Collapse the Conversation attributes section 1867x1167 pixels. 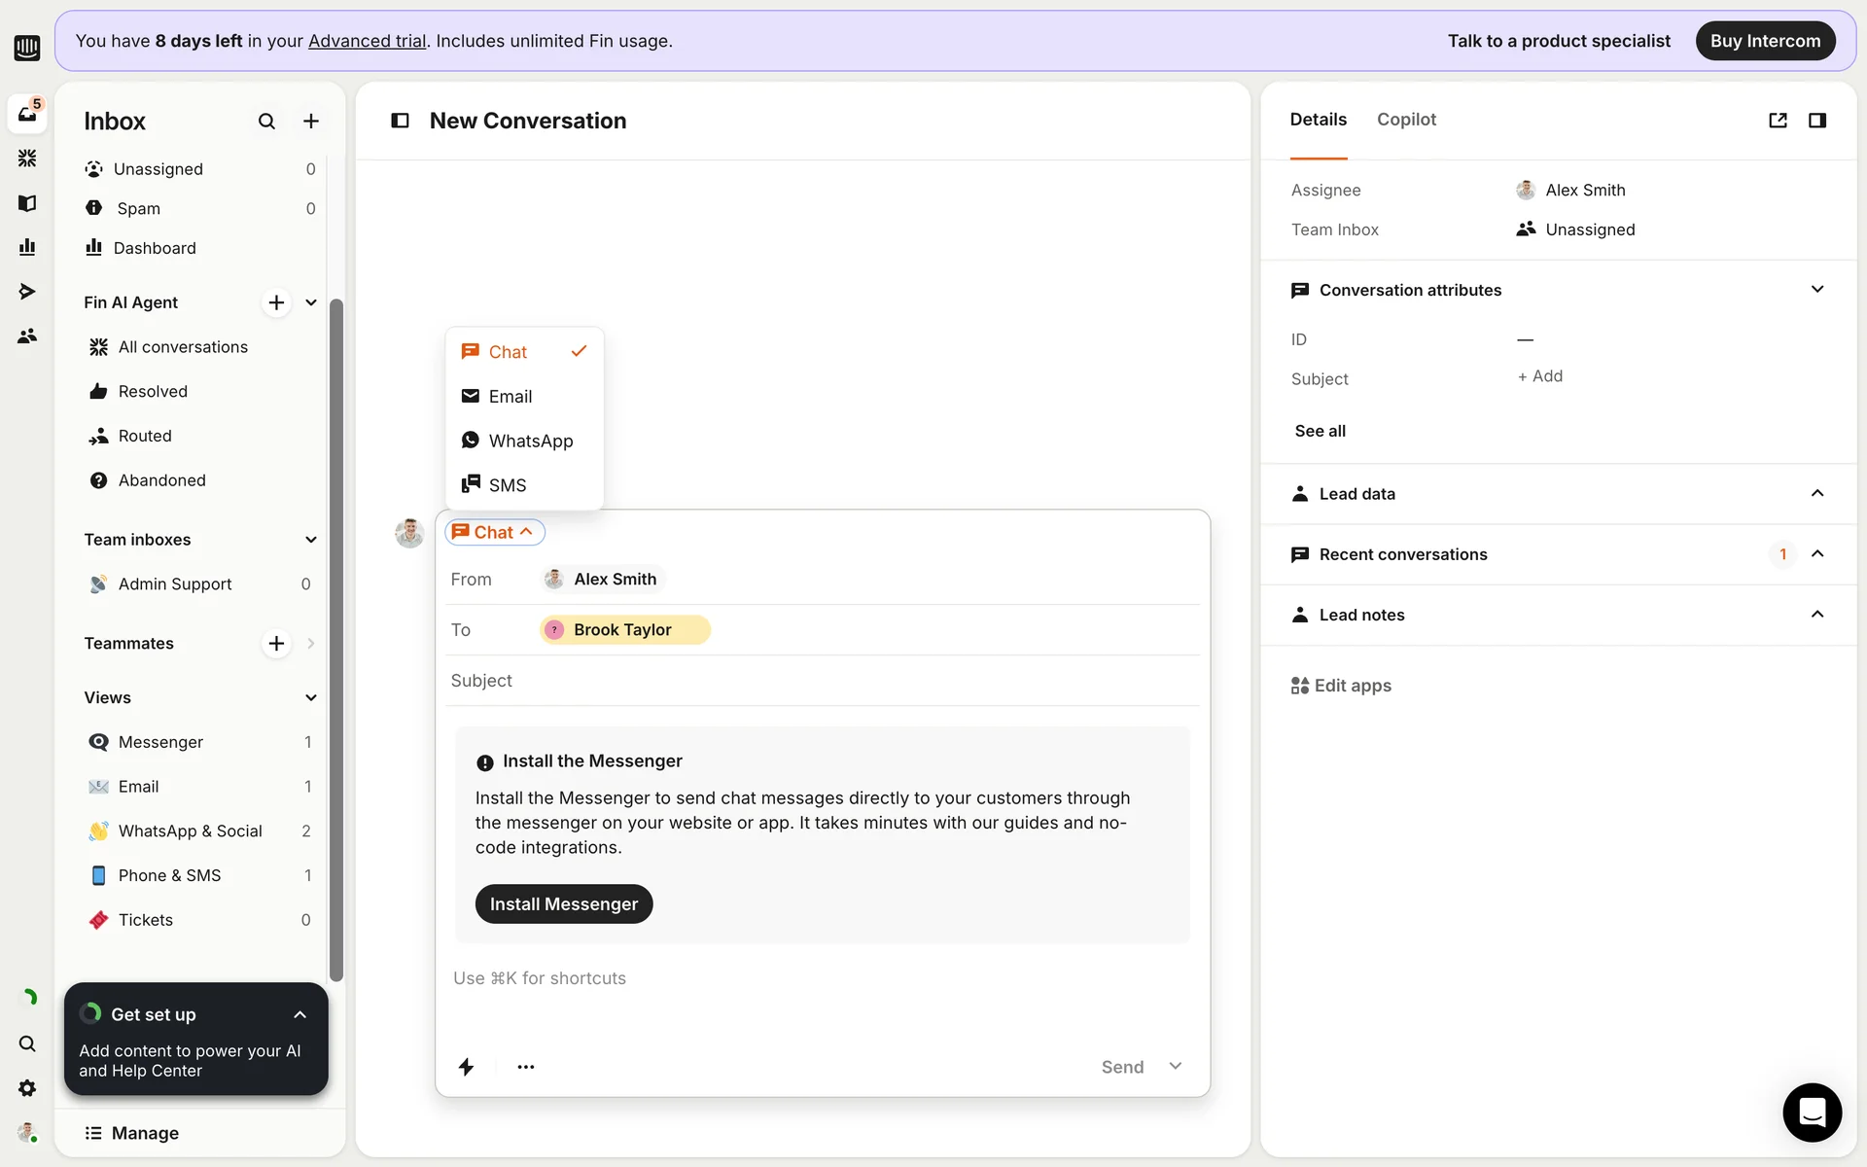[x=1816, y=290]
